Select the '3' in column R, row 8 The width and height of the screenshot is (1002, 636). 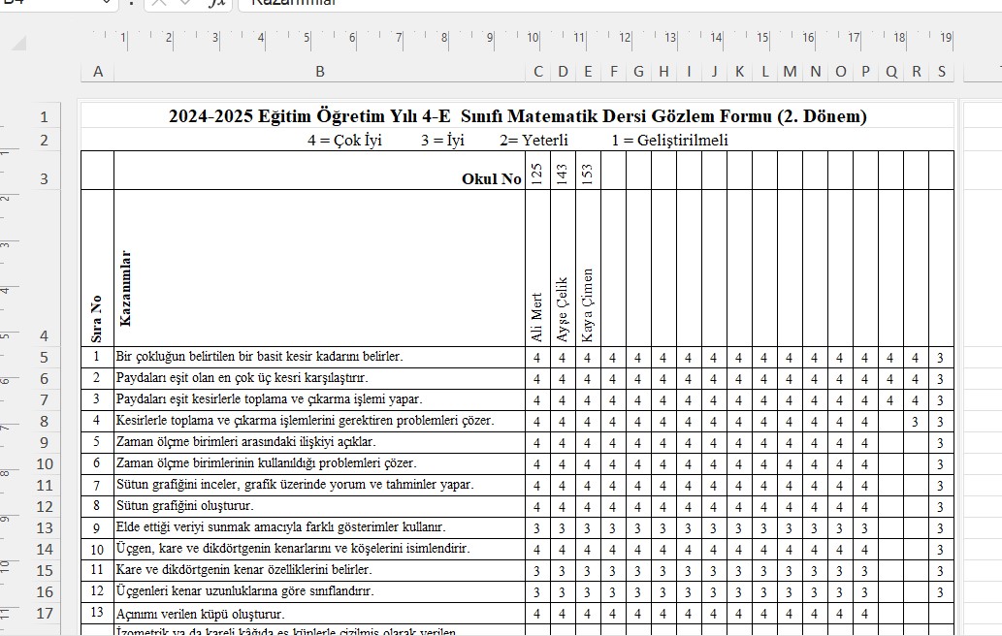coord(915,422)
